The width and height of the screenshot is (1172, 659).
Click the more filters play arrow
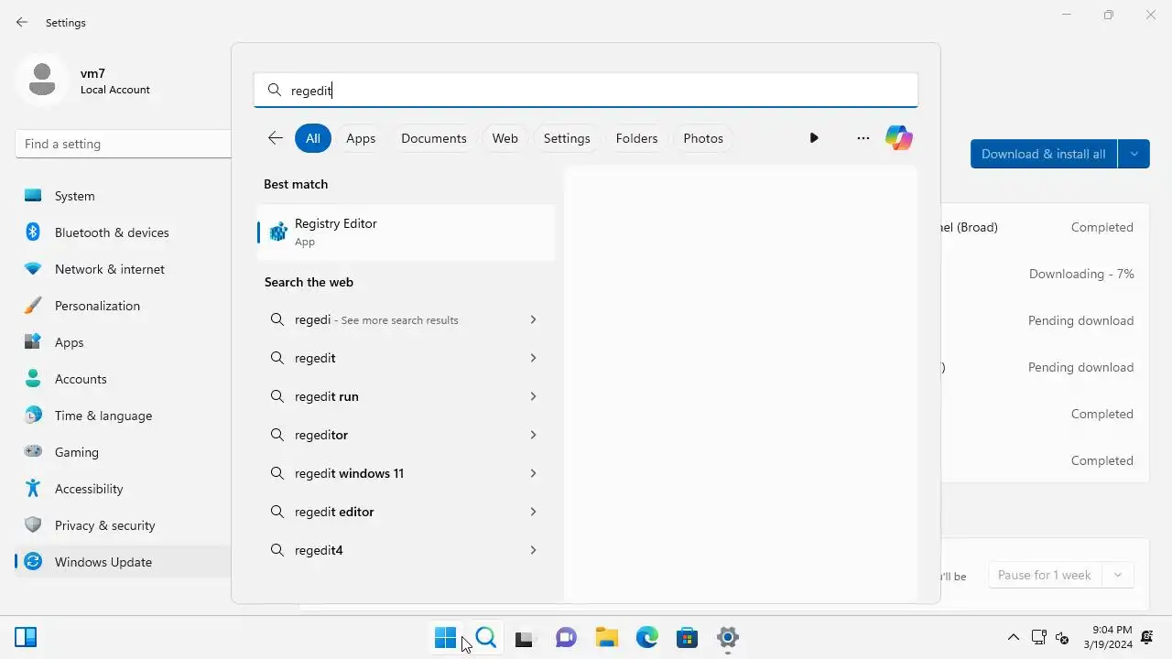point(814,138)
